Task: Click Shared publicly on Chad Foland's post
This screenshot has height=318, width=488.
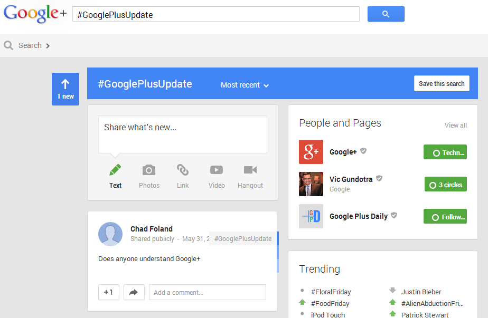Action: 152,239
